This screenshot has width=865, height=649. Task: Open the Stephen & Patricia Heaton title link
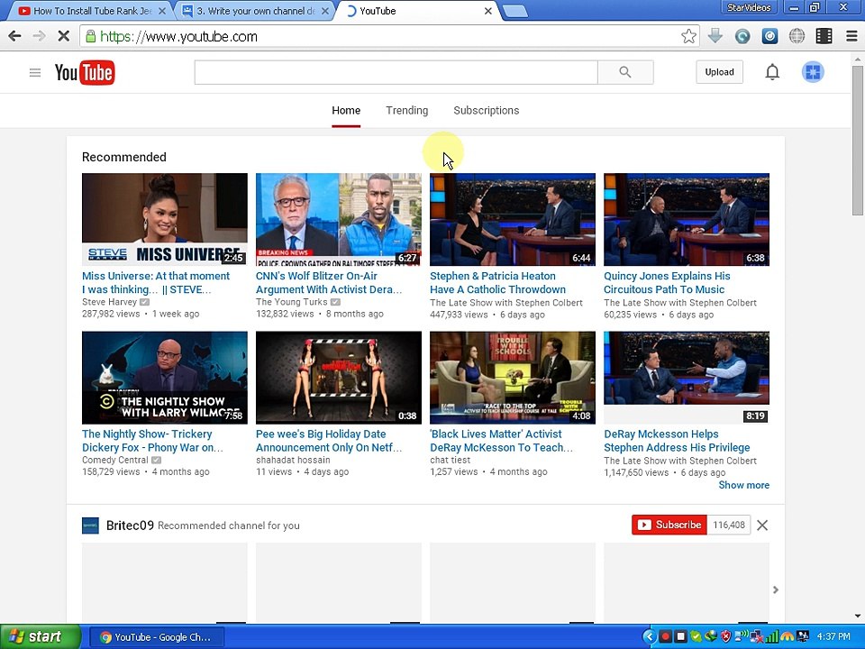497,282
